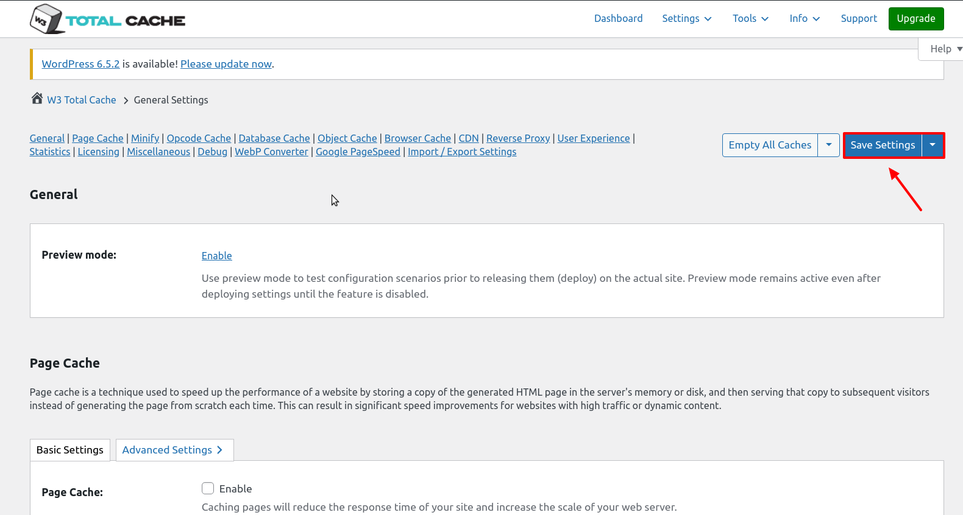Open the Settings dropdown menu
Image resolution: width=963 pixels, height=515 pixels.
[x=686, y=18]
